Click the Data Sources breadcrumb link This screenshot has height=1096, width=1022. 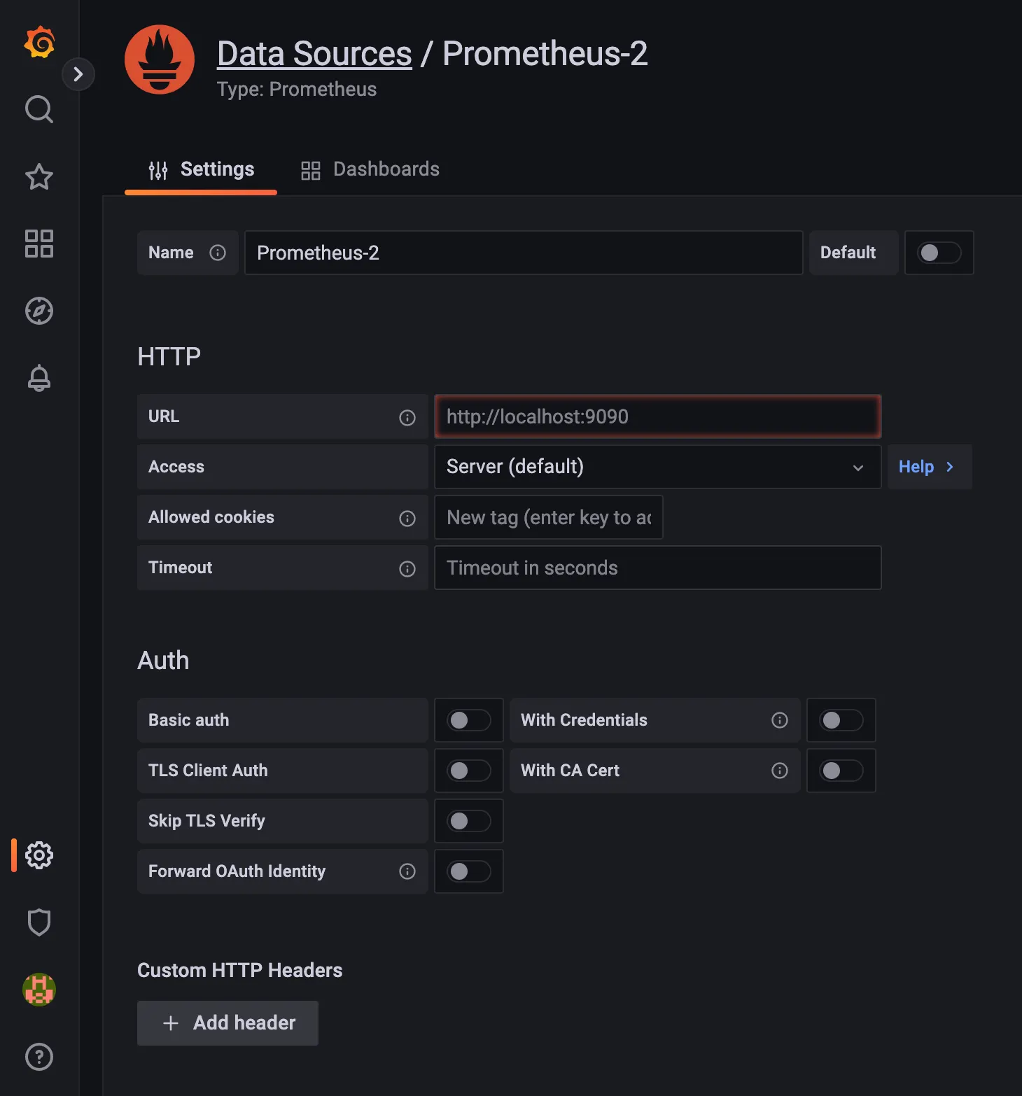tap(314, 54)
